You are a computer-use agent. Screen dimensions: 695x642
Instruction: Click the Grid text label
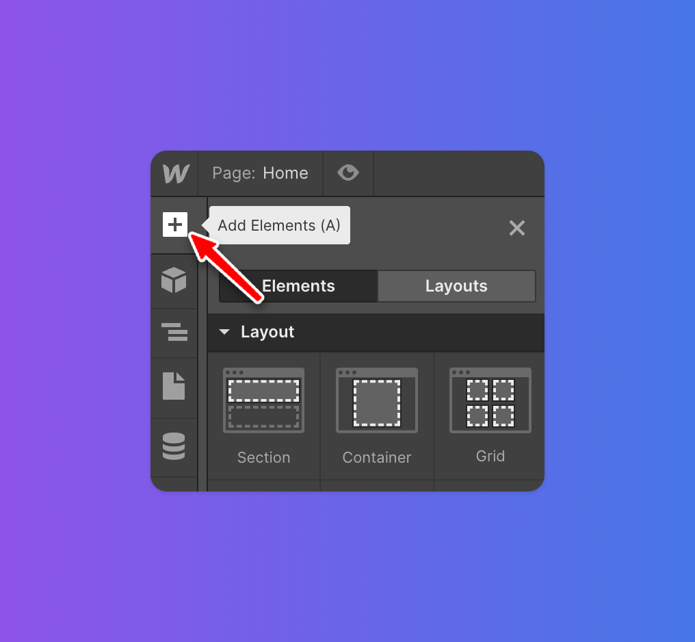[x=490, y=457]
